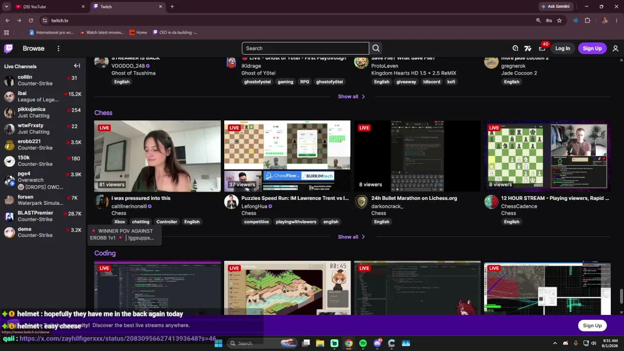Image resolution: width=624 pixels, height=351 pixels.
Task: Open the Twitch home logo
Action: (9, 48)
